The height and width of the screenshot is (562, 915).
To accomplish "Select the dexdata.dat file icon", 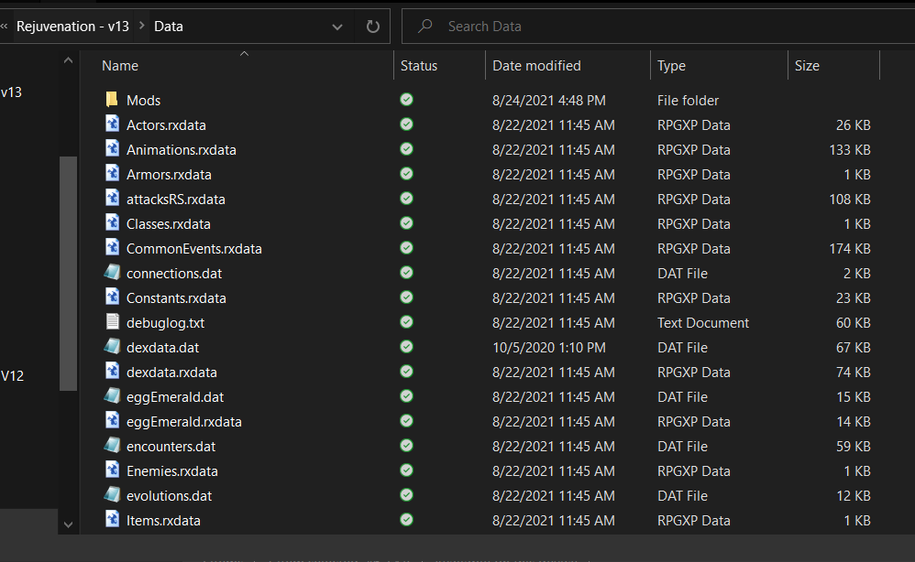I will click(x=112, y=347).
